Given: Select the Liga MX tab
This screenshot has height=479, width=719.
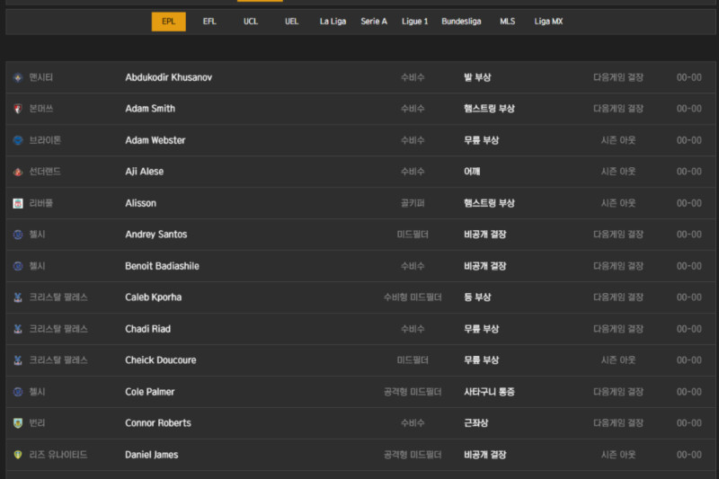Looking at the screenshot, I should click(x=548, y=22).
